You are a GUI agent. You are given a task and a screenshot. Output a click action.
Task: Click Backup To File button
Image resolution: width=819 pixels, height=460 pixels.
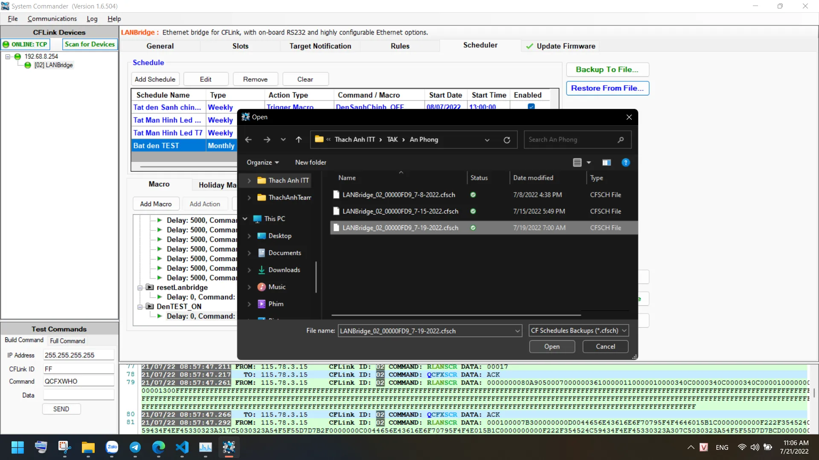607,69
